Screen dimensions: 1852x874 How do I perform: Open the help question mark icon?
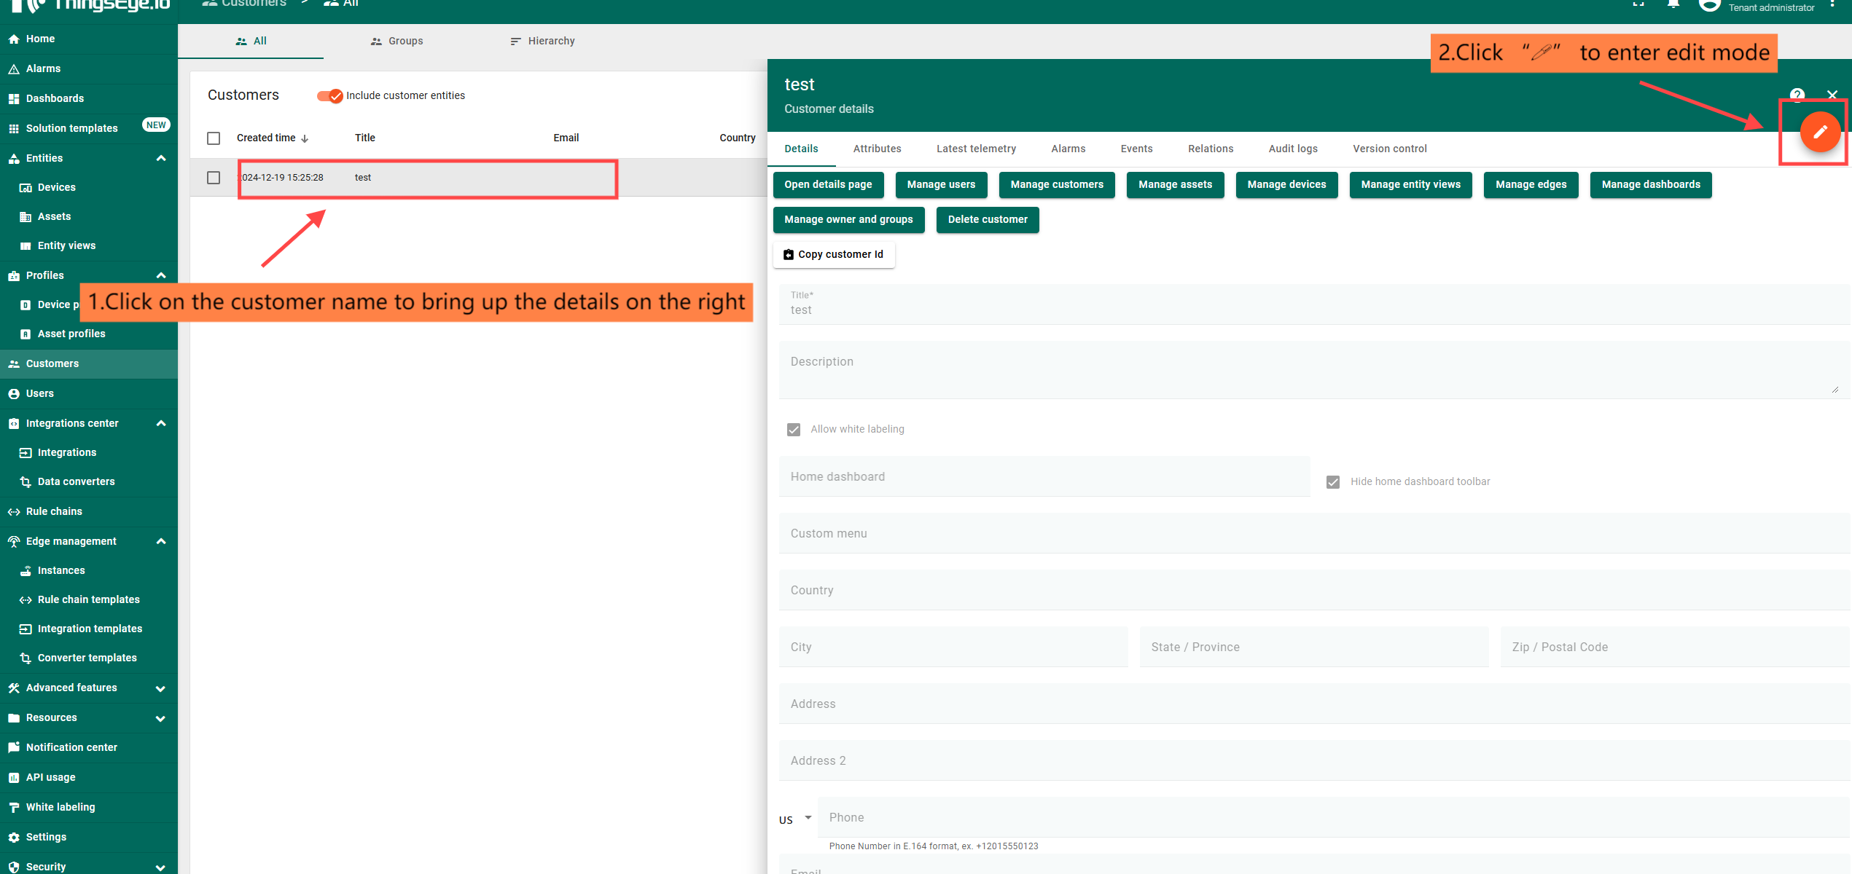(x=1797, y=95)
